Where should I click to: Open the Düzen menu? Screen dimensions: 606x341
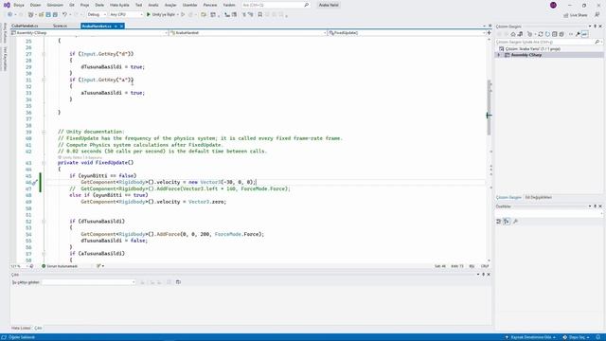(36, 5)
